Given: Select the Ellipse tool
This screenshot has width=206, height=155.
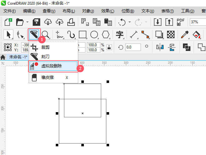Looking at the screenshot, I should pyautogui.click(x=94, y=34).
